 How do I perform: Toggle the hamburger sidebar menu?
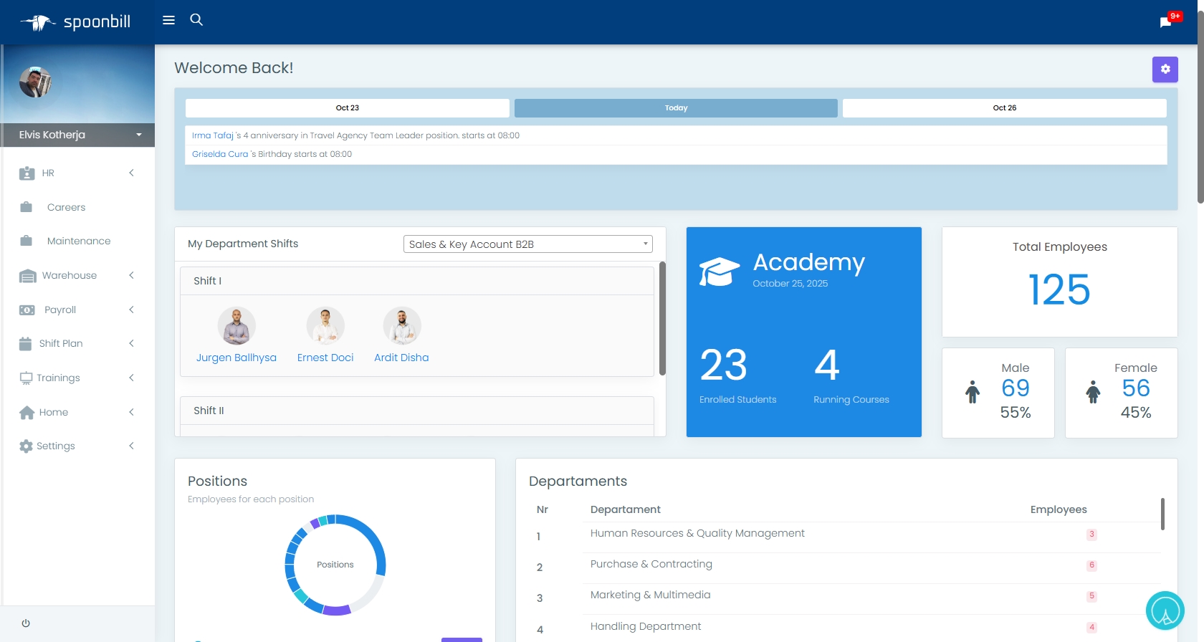(169, 20)
